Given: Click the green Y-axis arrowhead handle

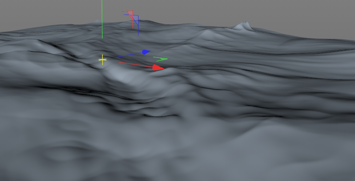Looking at the screenshot, I should (160, 59).
